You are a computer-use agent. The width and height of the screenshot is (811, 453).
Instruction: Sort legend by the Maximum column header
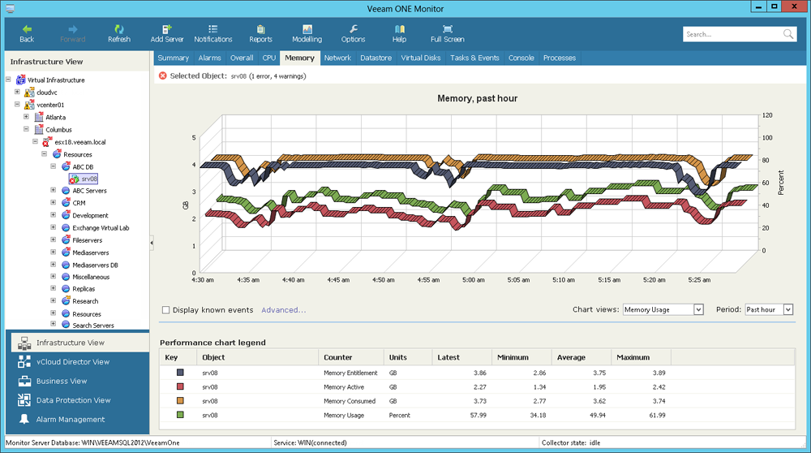641,357
